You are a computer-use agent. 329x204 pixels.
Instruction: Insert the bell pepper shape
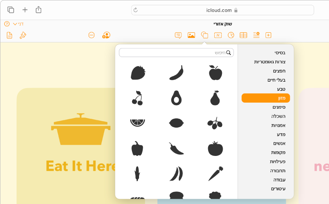pyautogui.click(x=137, y=148)
